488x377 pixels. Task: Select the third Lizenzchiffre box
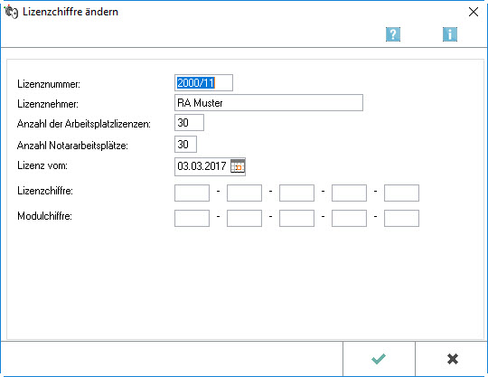tap(296, 193)
